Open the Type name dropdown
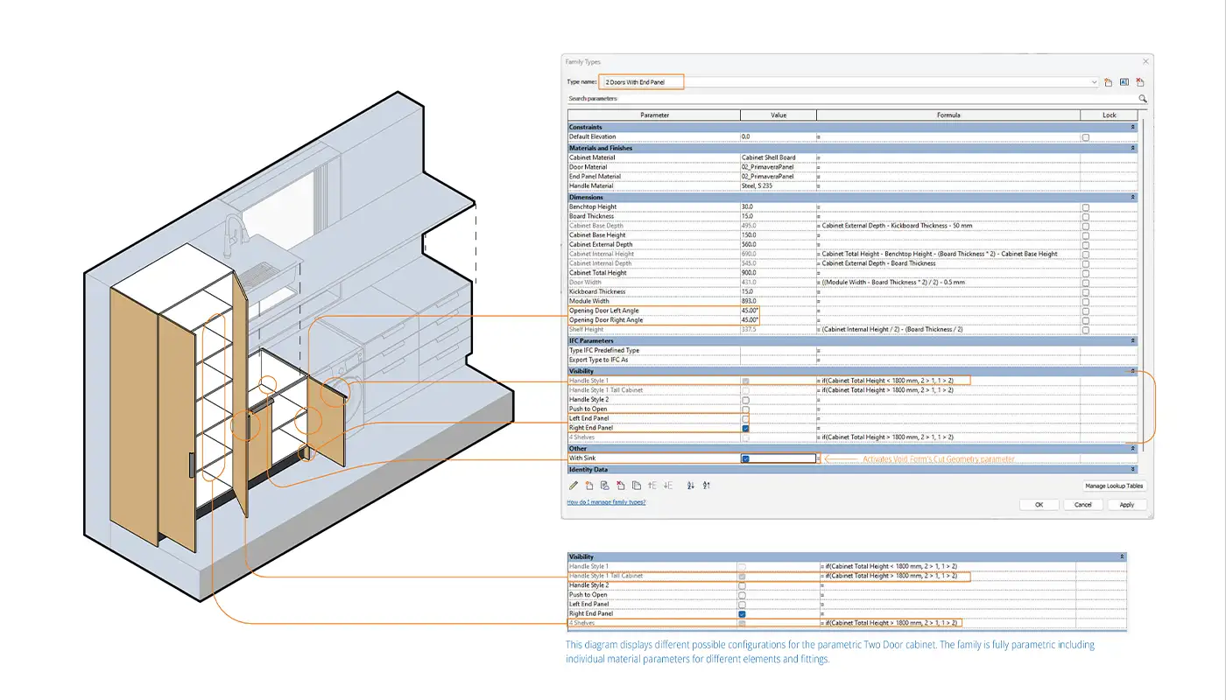Image resolution: width=1226 pixels, height=700 pixels. coord(1094,82)
